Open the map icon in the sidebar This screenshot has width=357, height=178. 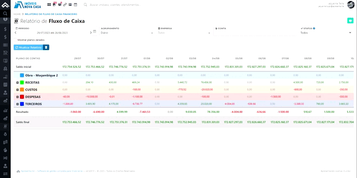[5, 142]
